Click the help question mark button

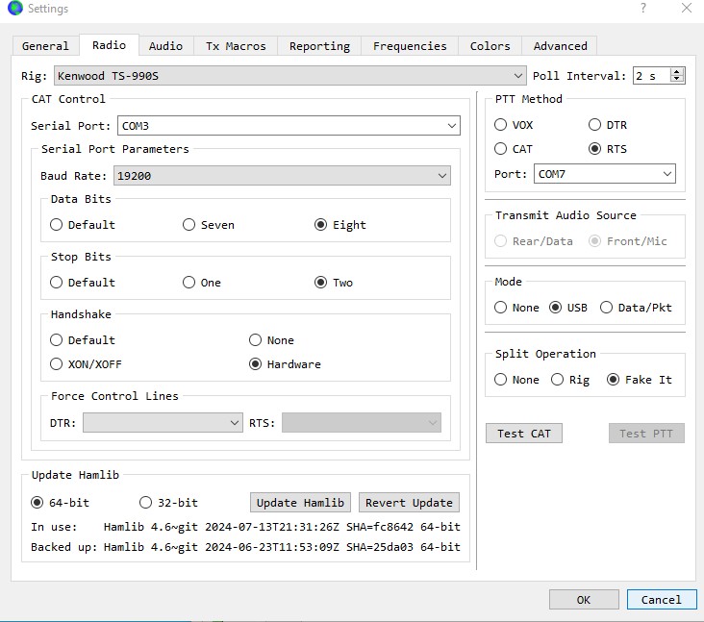[643, 8]
